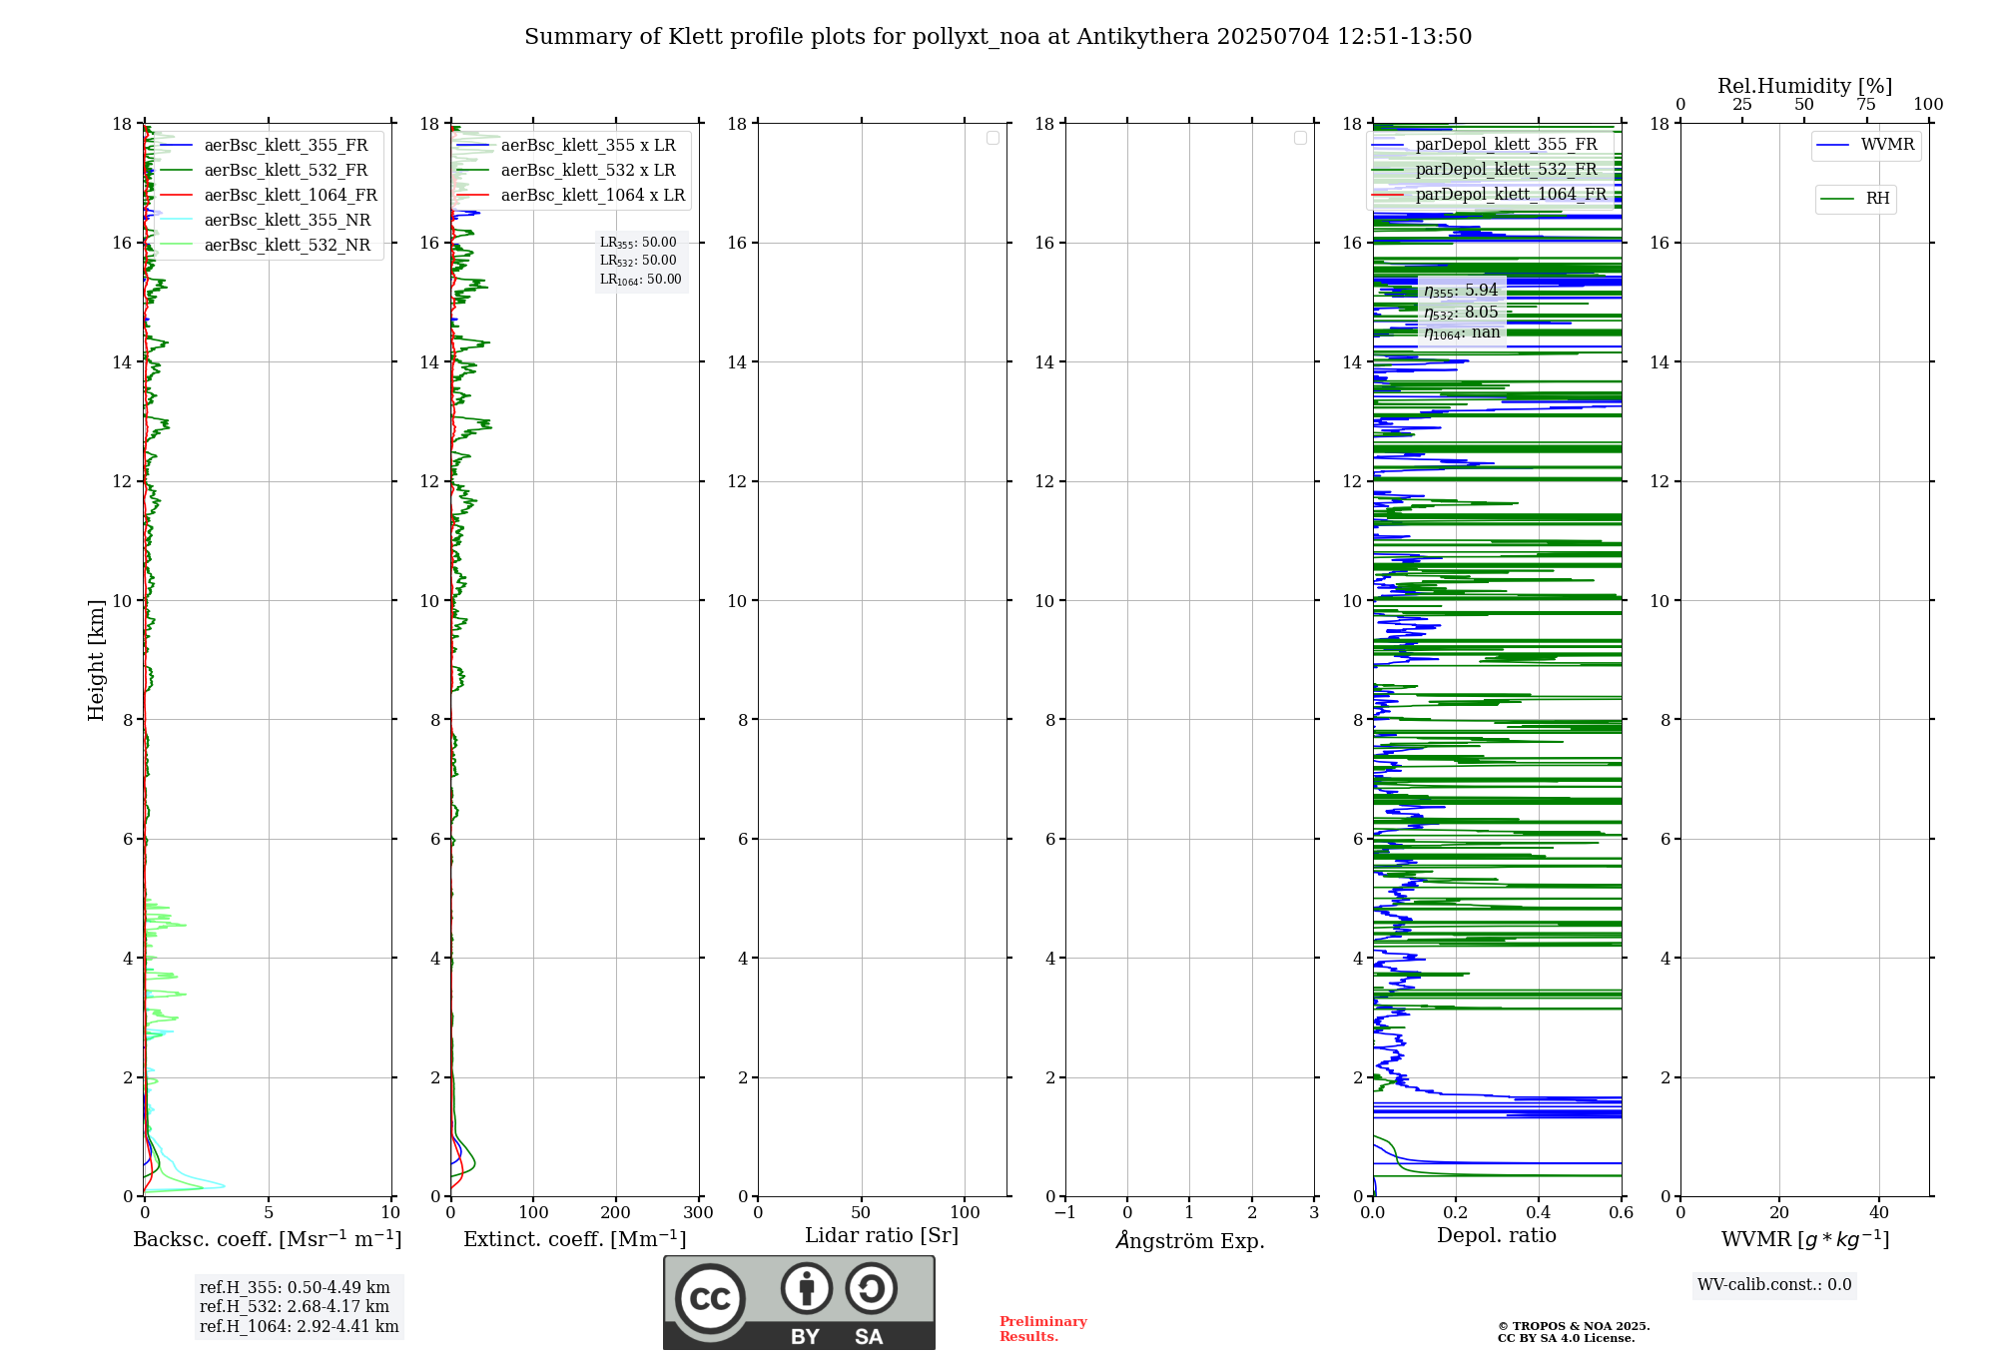1997x1358 pixels.
Task: Select legend entry aerBsc_klett_532 x LR
Action: pyautogui.click(x=566, y=170)
